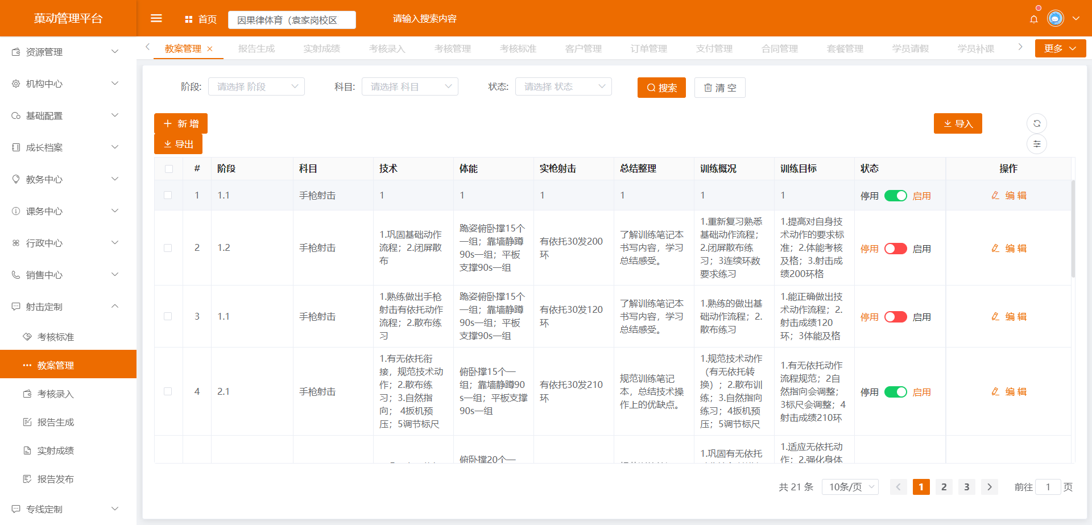Click the 销售中心 phone icon

(16, 275)
